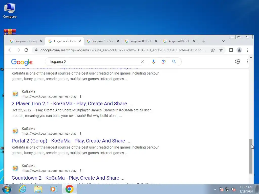259x194 pixels.
Task: Open Windows Explorer from the taskbar
Action: point(38,189)
